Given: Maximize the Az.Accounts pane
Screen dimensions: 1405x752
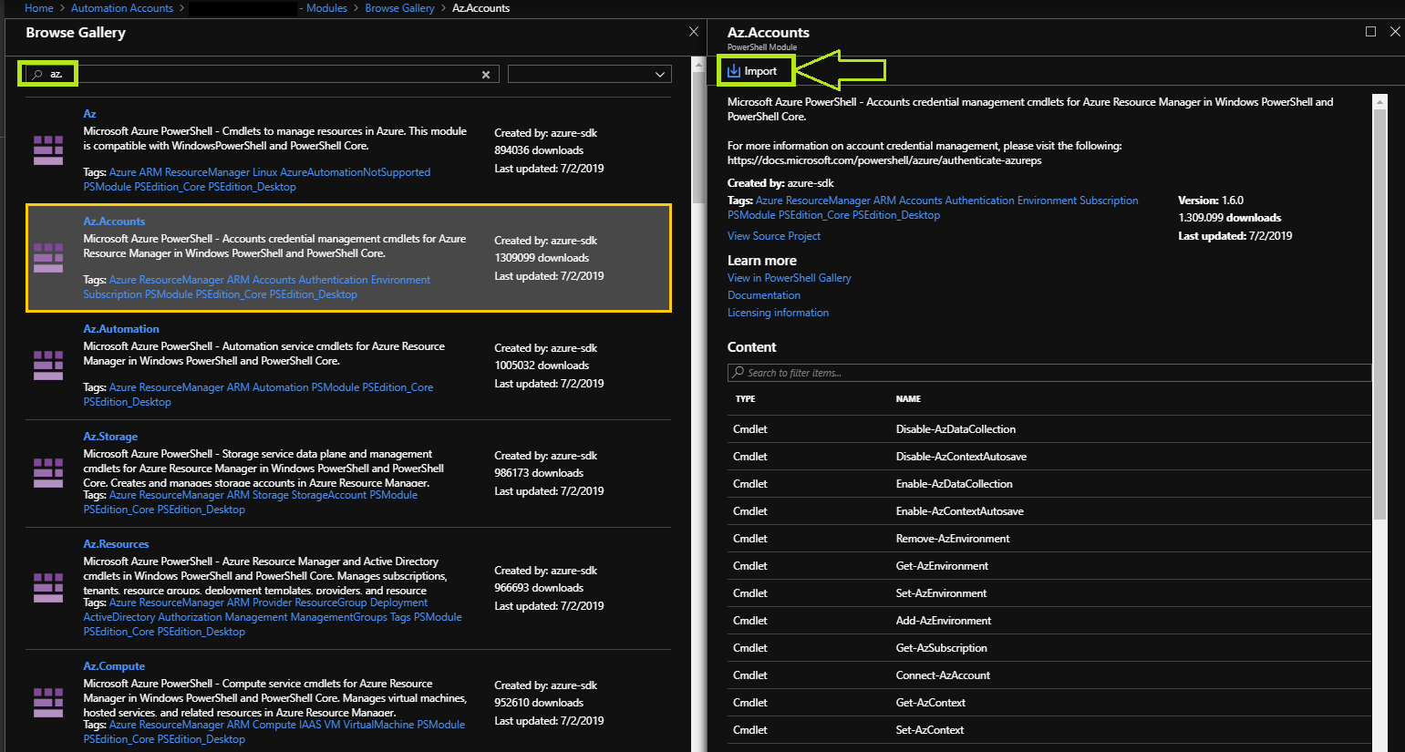Looking at the screenshot, I should coord(1370,32).
